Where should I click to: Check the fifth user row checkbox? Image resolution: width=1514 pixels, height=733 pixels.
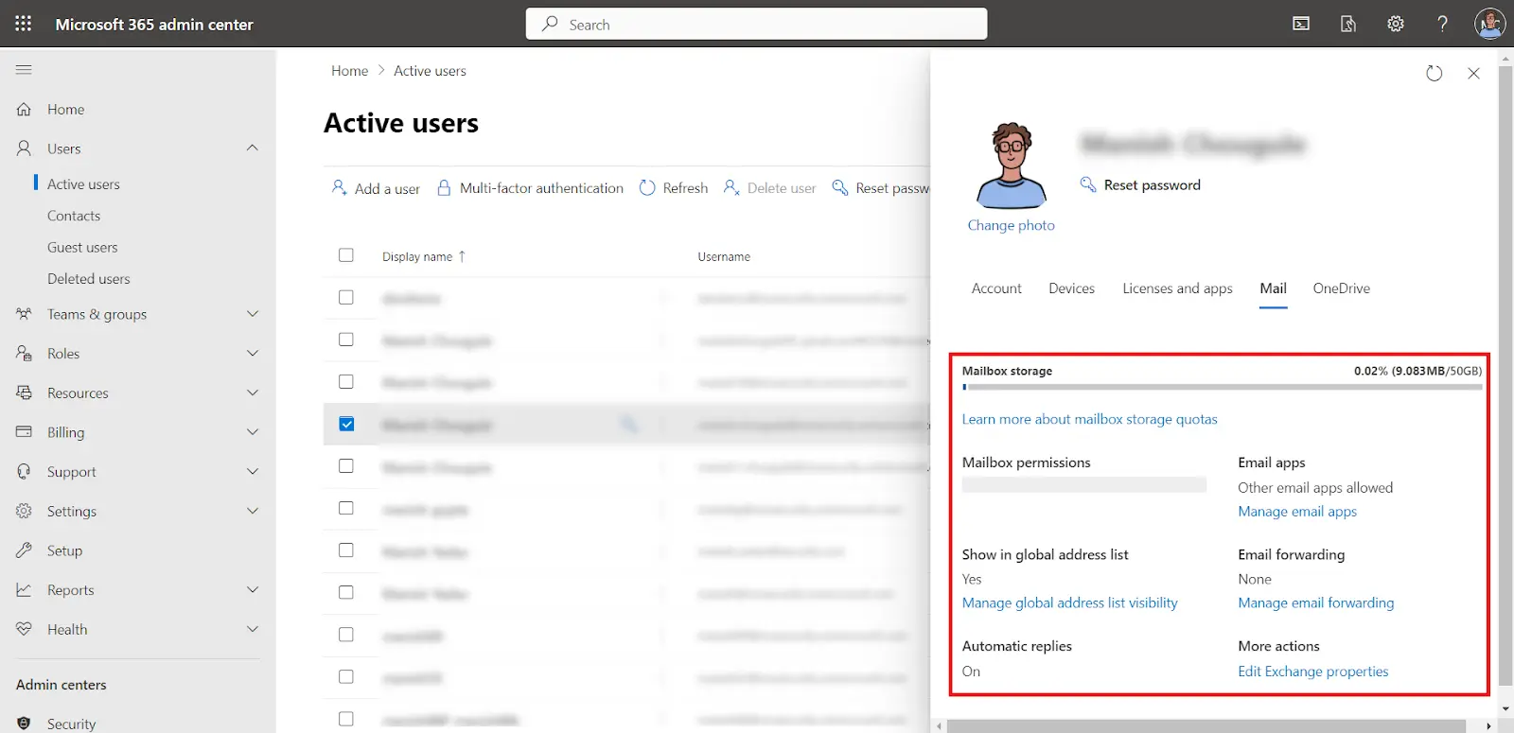click(x=346, y=466)
